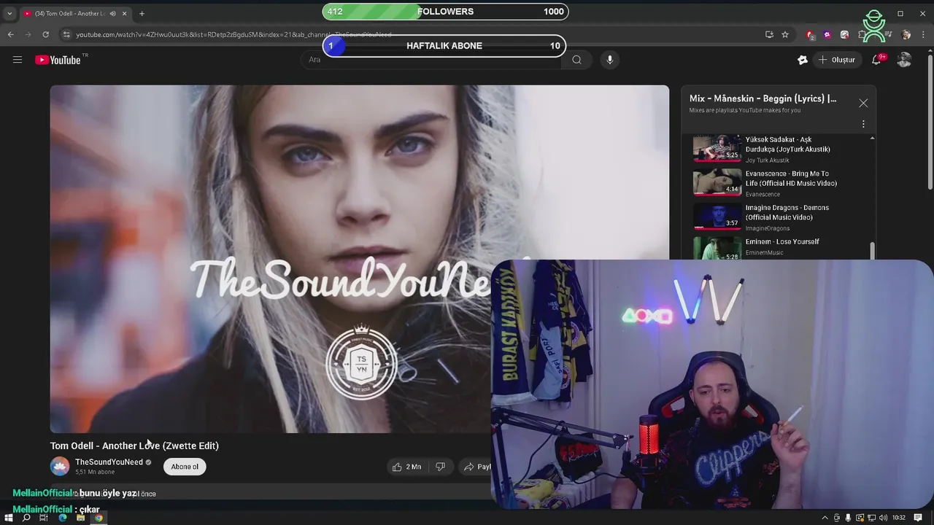The height and width of the screenshot is (525, 934).
Task: Open Task View in the taskbar
Action: (44, 518)
